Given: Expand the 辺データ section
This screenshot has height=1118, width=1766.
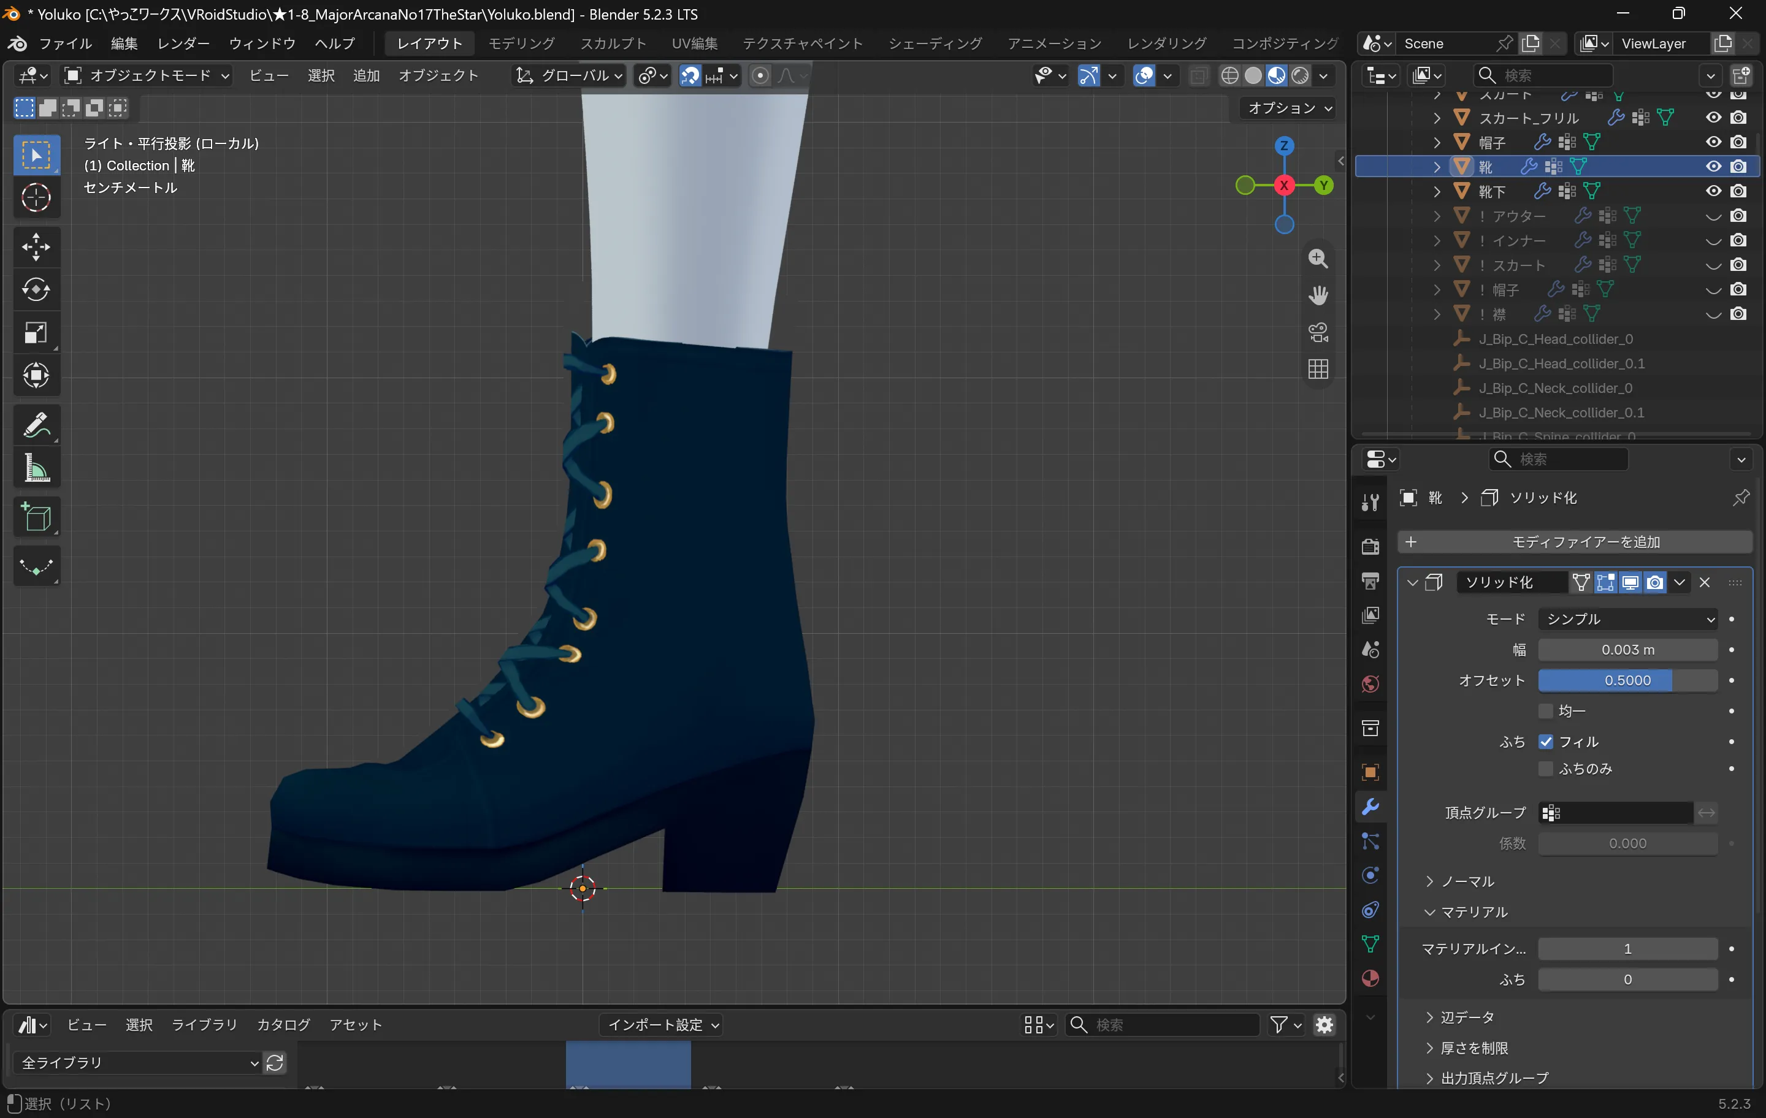Looking at the screenshot, I should pyautogui.click(x=1459, y=1017).
